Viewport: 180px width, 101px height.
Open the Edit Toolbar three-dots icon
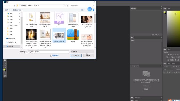[x=5, y=65]
